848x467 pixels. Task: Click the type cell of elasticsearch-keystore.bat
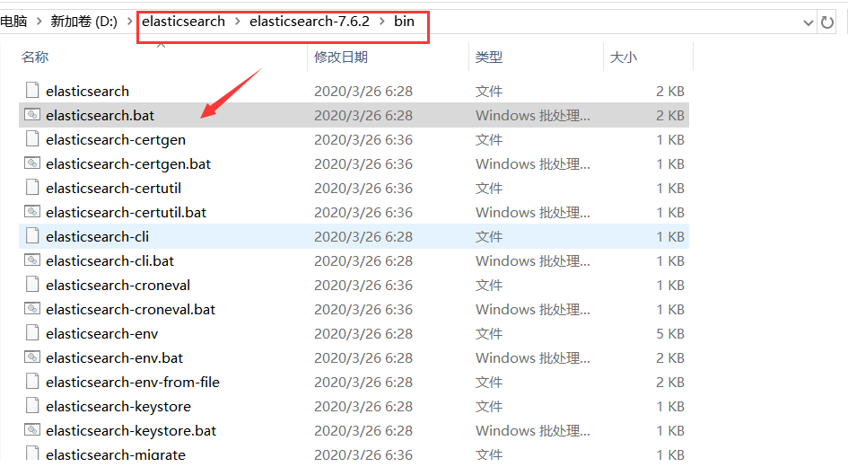(533, 431)
